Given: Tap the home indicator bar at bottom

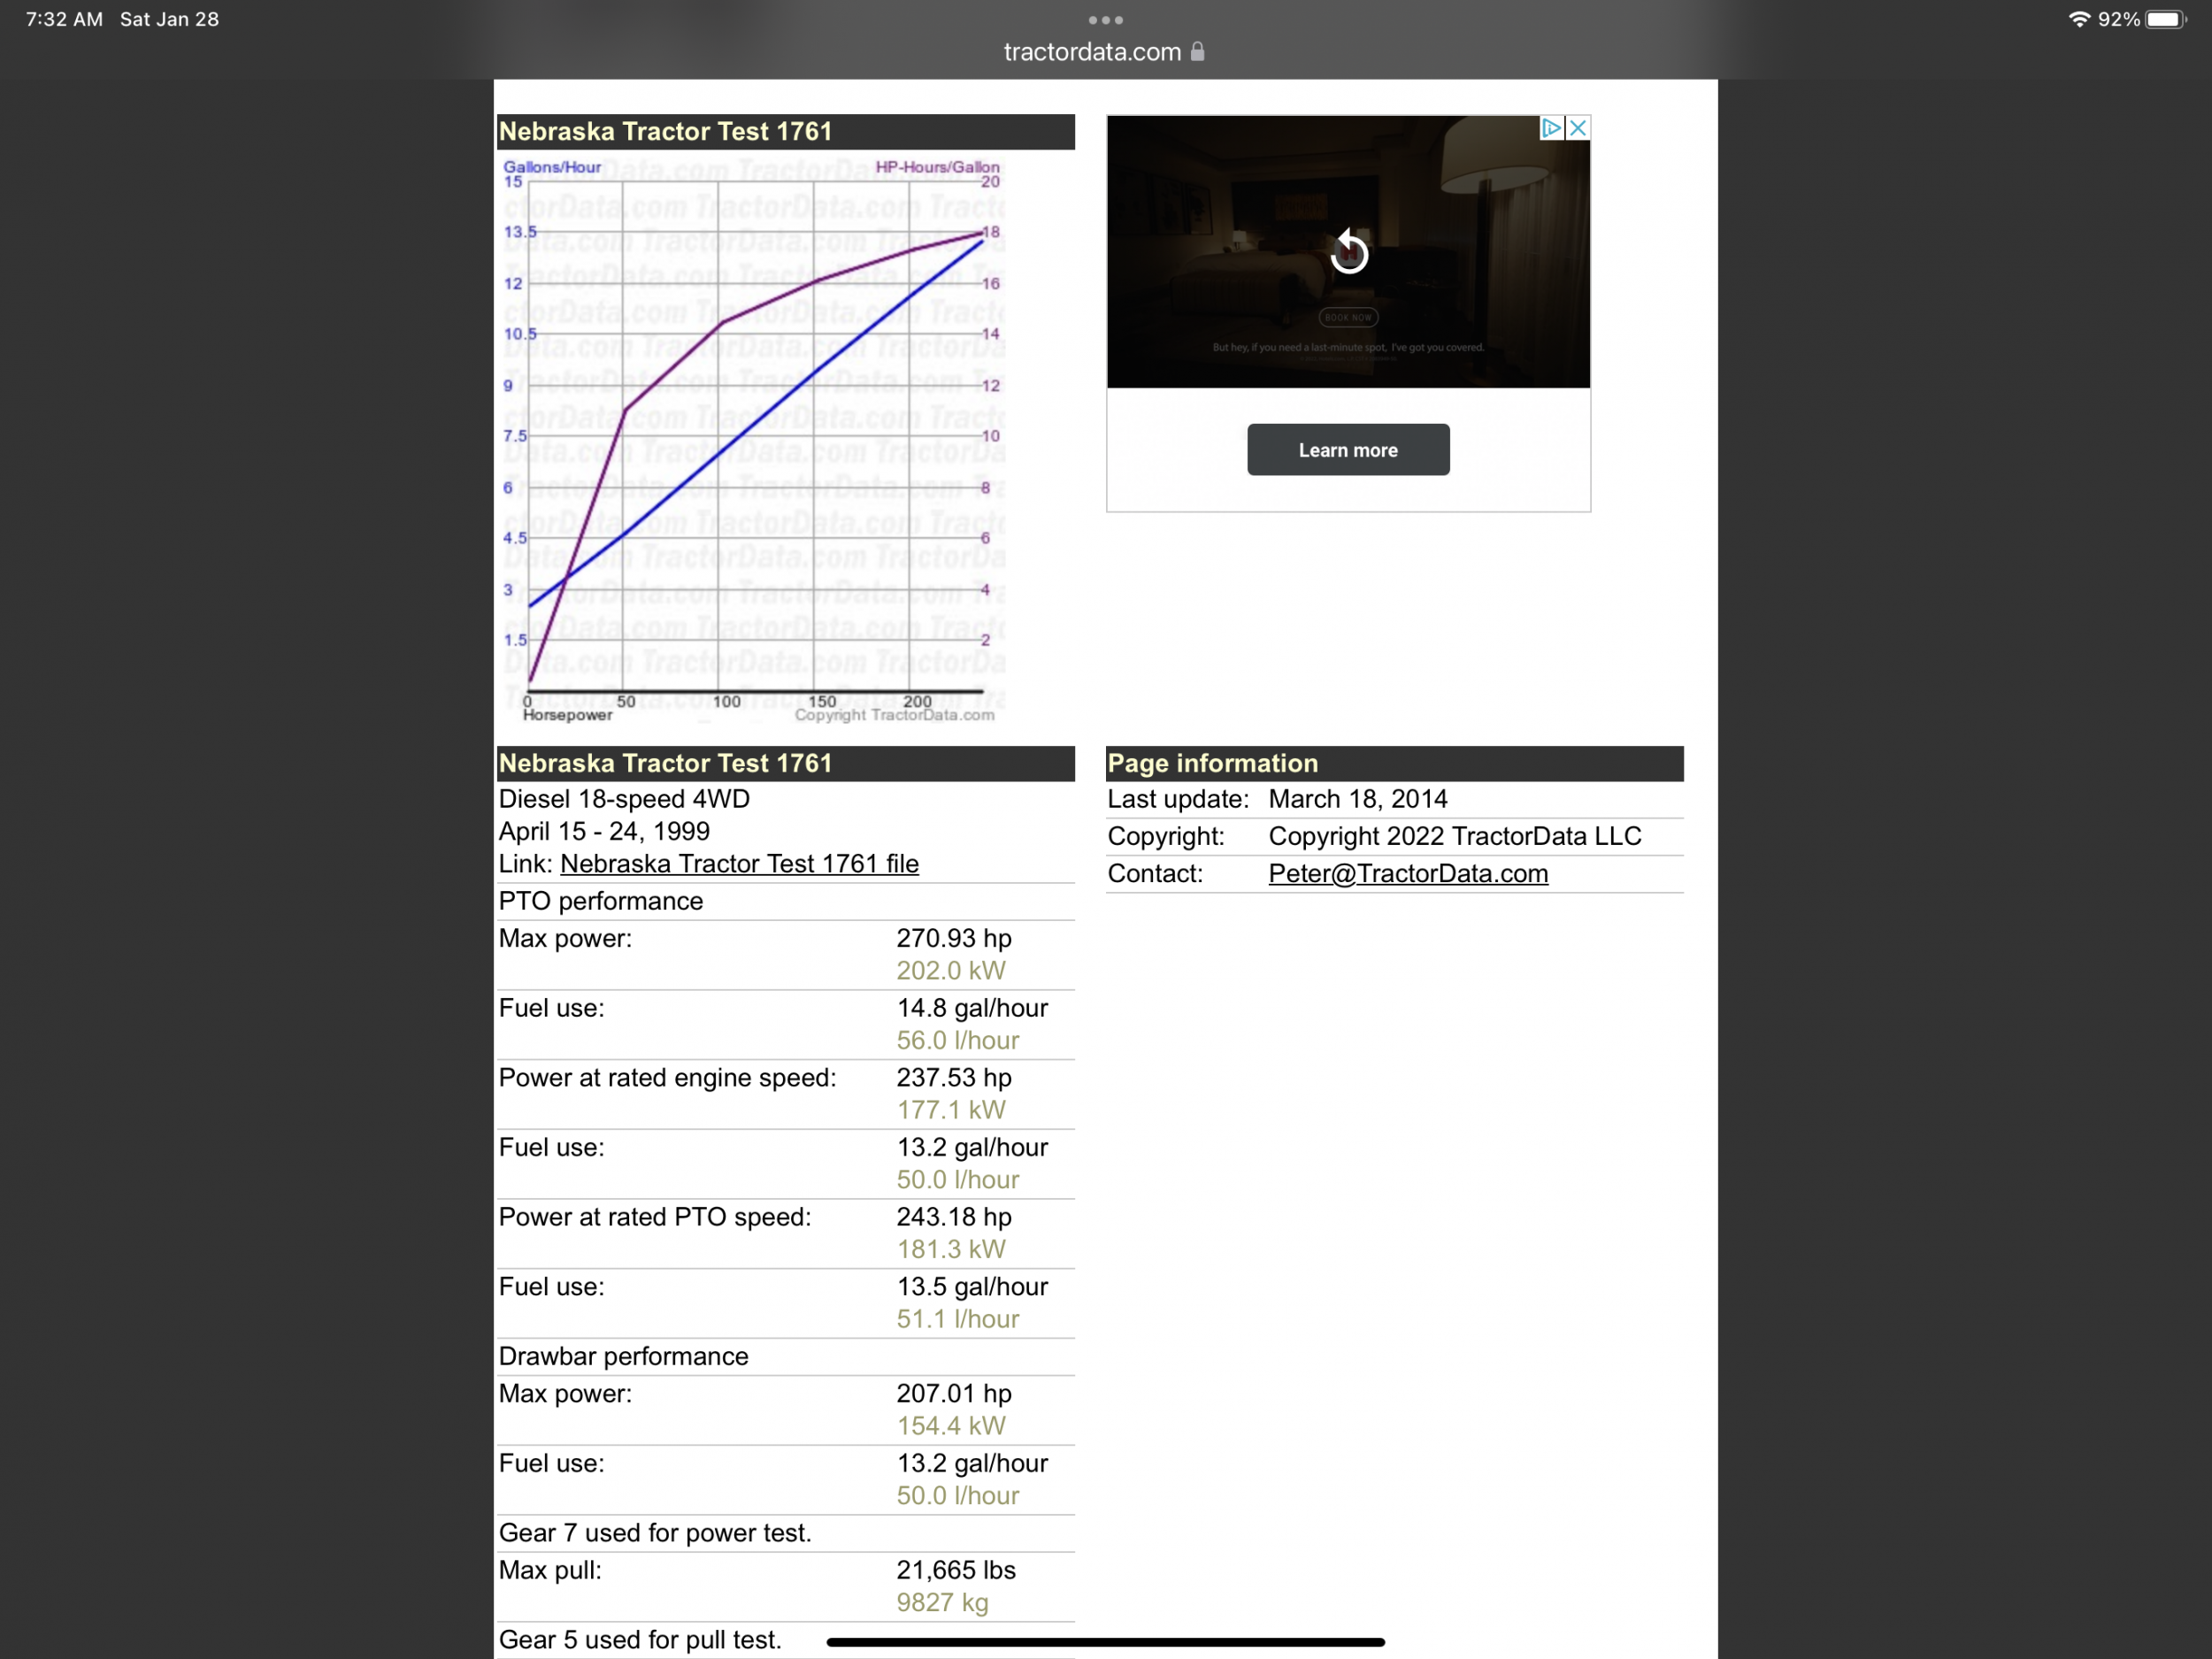Looking at the screenshot, I should point(1105,1641).
